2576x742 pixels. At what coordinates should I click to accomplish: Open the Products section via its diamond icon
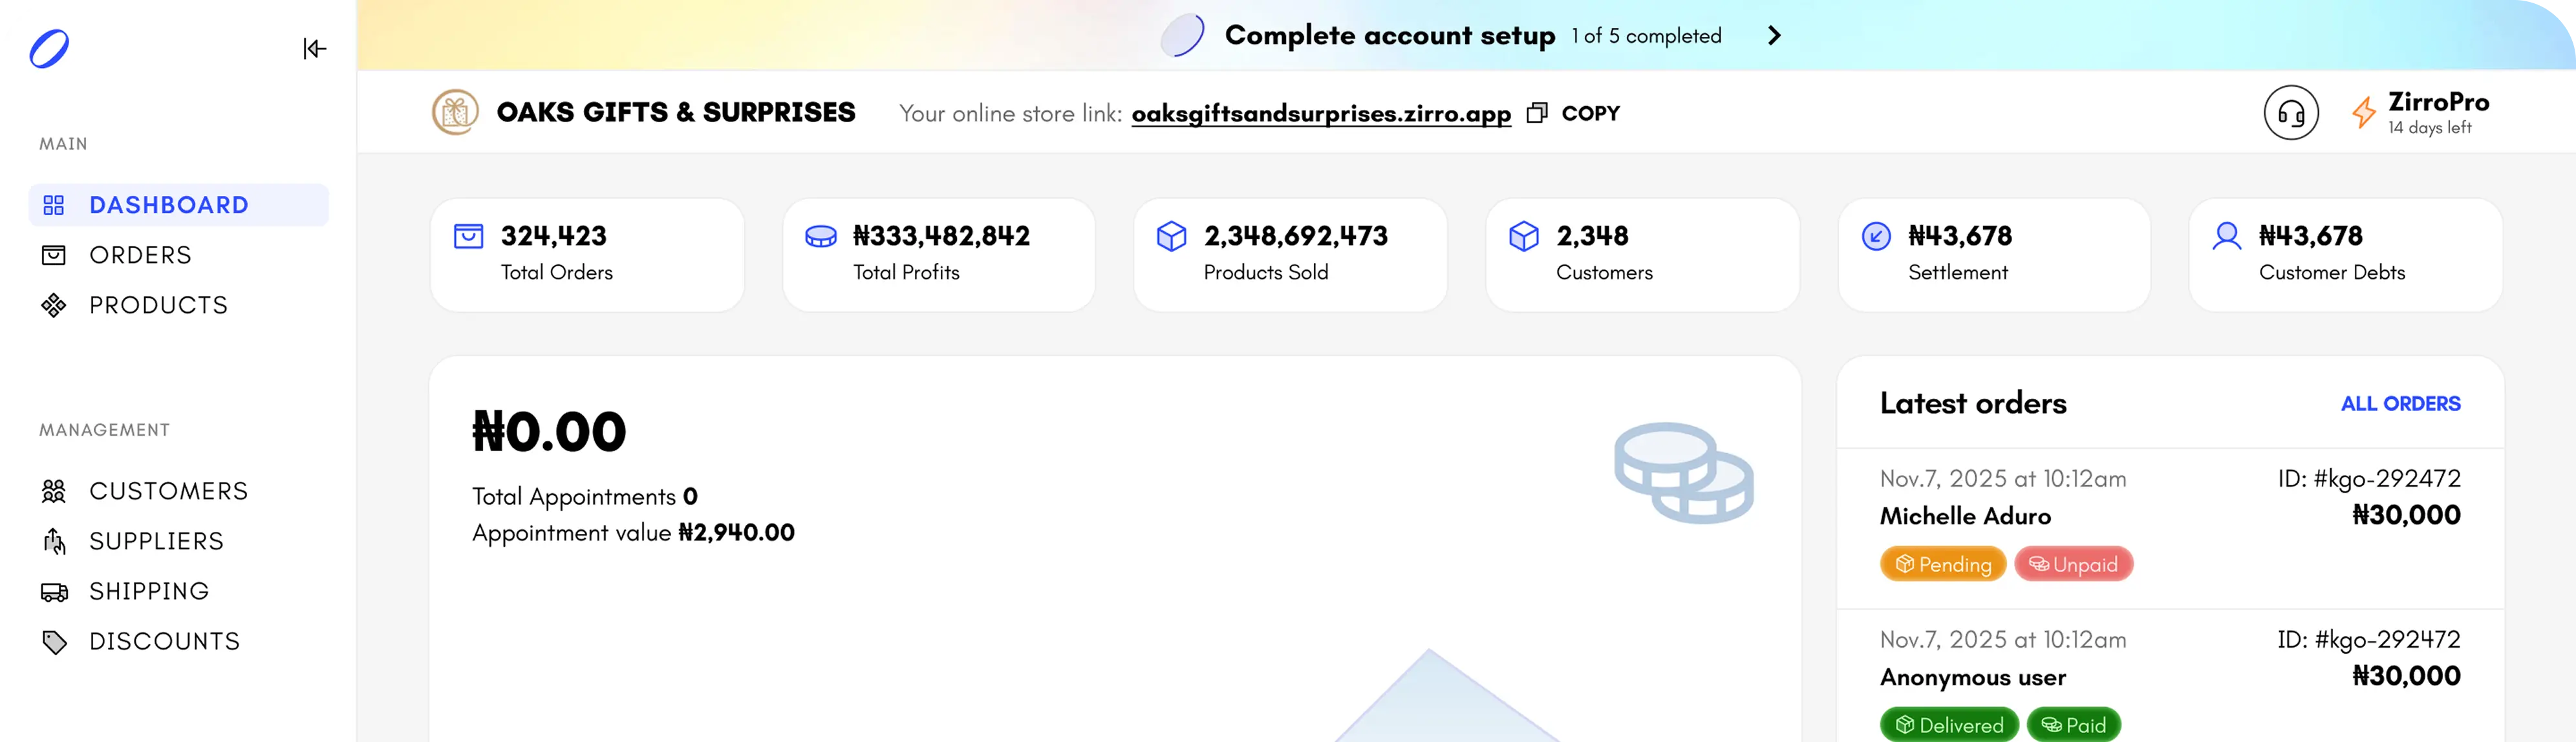tap(55, 305)
